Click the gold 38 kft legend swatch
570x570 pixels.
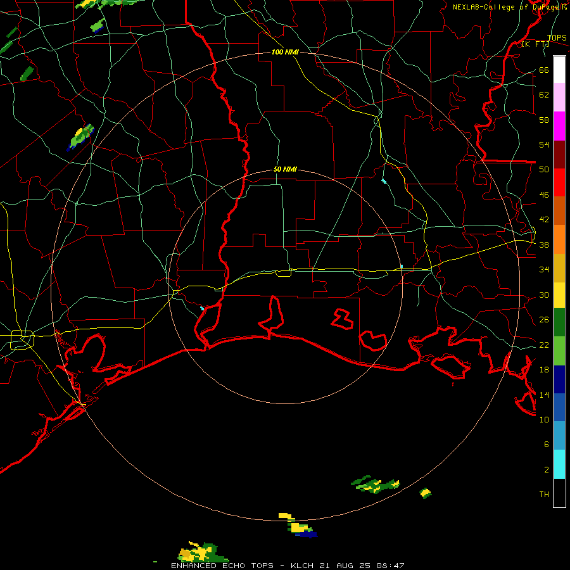pyautogui.click(x=559, y=268)
